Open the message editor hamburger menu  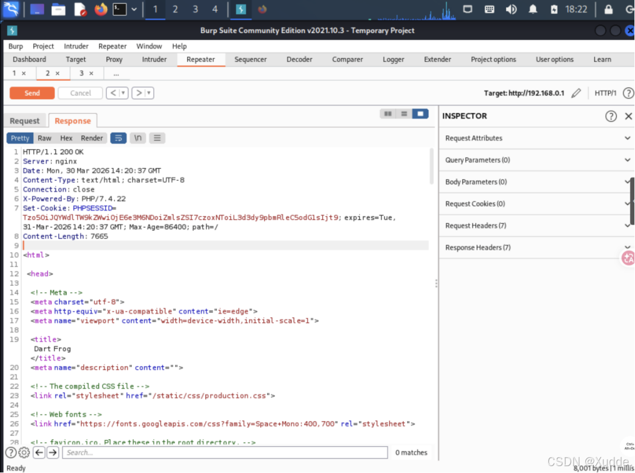pos(157,138)
